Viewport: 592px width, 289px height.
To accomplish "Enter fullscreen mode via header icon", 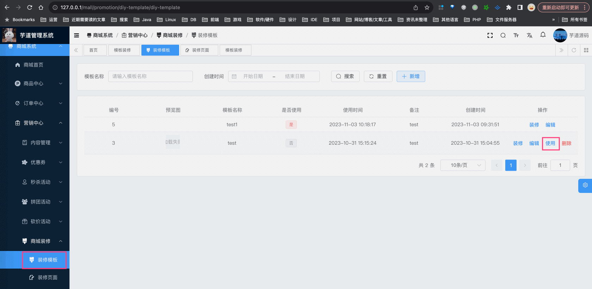I will [x=490, y=35].
